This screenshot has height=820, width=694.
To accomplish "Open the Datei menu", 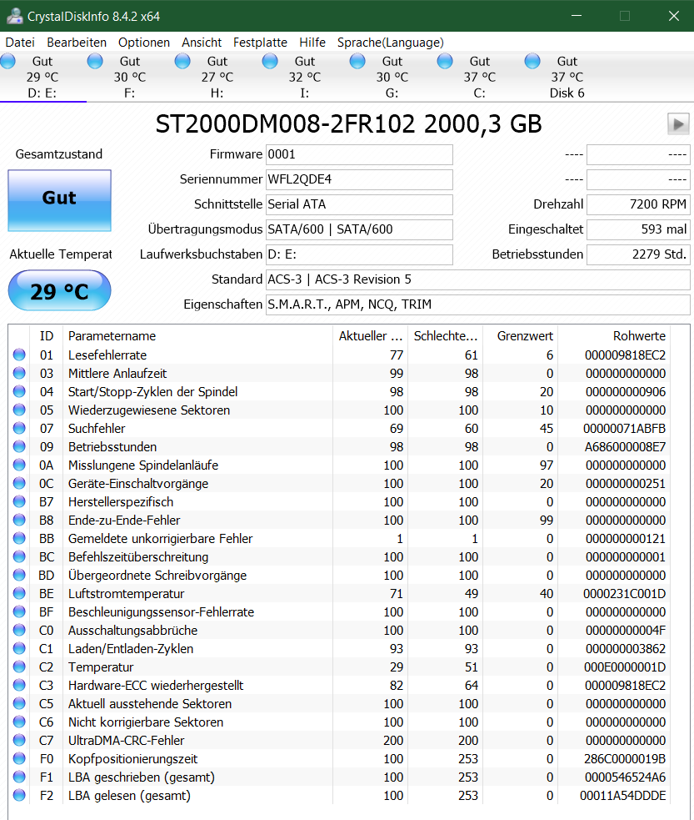I will [x=20, y=43].
